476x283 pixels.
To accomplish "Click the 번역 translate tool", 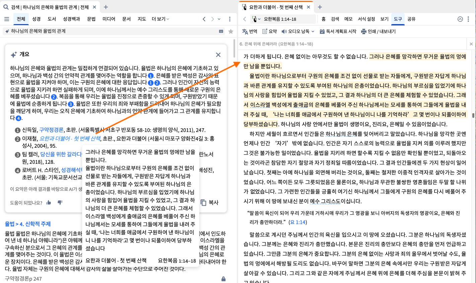I will pos(250,31).
